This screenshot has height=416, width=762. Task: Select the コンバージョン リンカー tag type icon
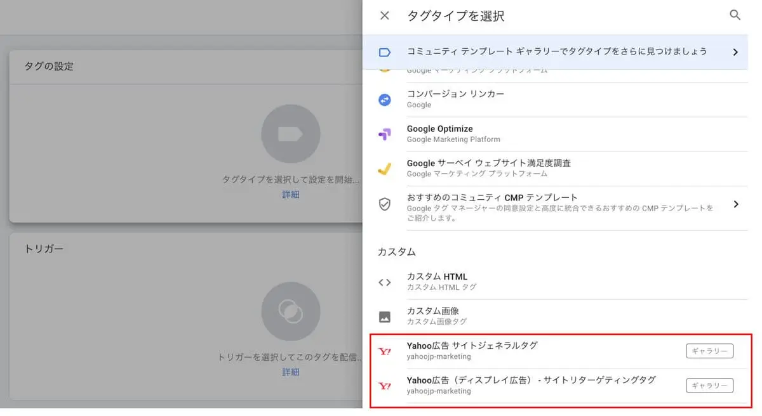pyautogui.click(x=384, y=100)
